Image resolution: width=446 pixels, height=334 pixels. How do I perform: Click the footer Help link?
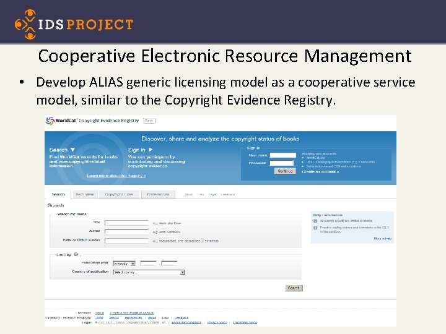[165, 317]
